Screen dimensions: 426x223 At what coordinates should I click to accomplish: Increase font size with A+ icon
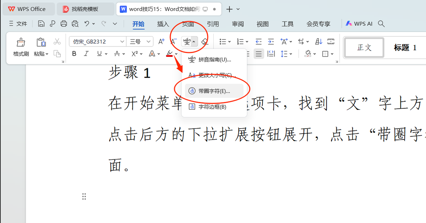click(161, 42)
